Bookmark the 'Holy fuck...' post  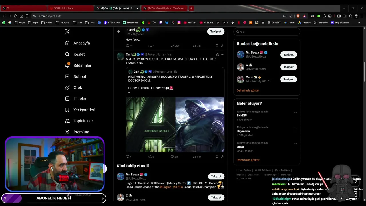(217, 46)
